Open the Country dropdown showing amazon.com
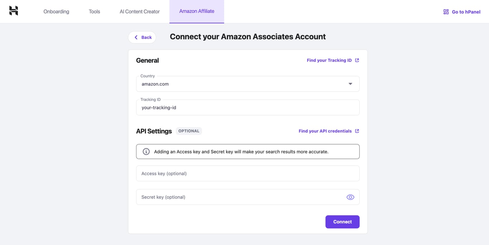489x245 pixels. (248, 84)
